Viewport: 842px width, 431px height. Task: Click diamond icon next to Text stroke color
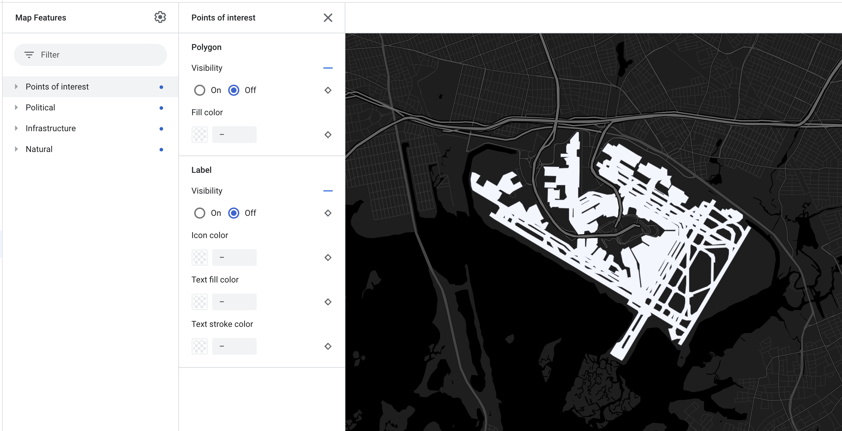pyautogui.click(x=328, y=346)
